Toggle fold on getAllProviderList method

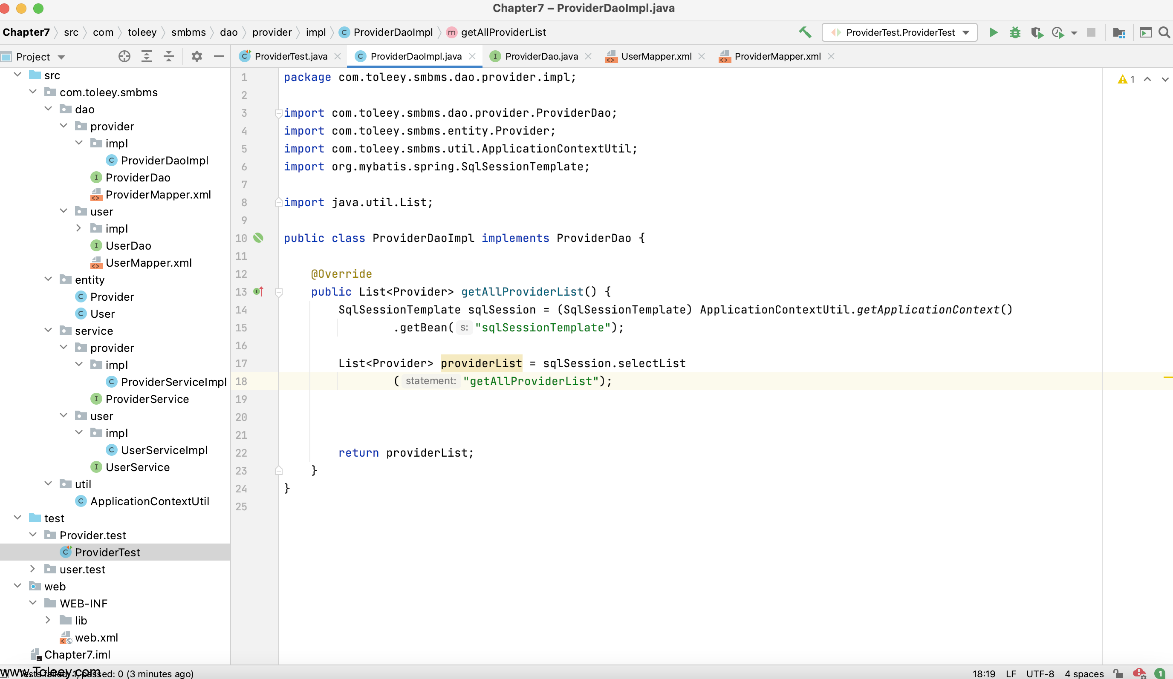(279, 292)
